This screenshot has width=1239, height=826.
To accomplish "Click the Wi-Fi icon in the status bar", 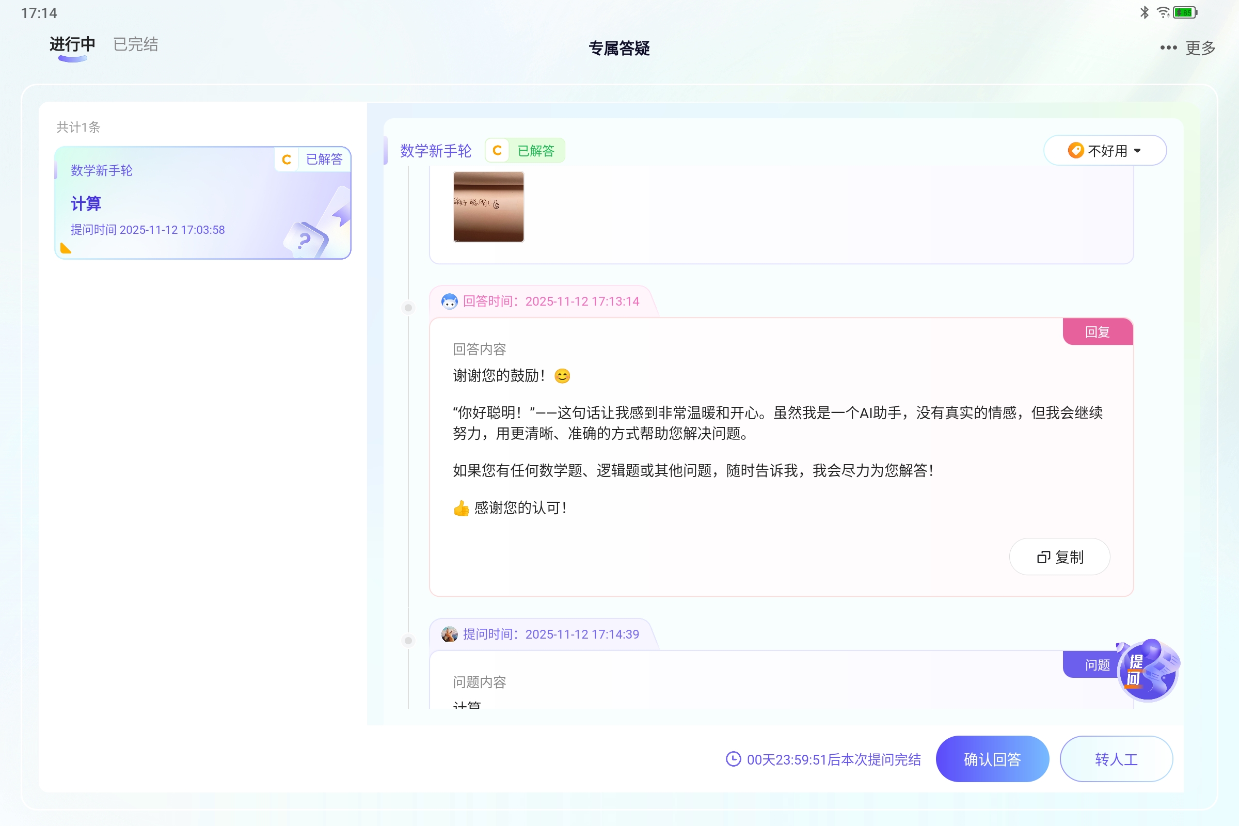I will pos(1162,12).
